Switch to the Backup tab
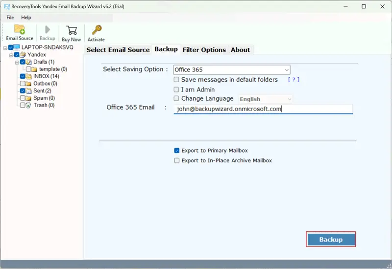The image size is (392, 269). tap(166, 49)
